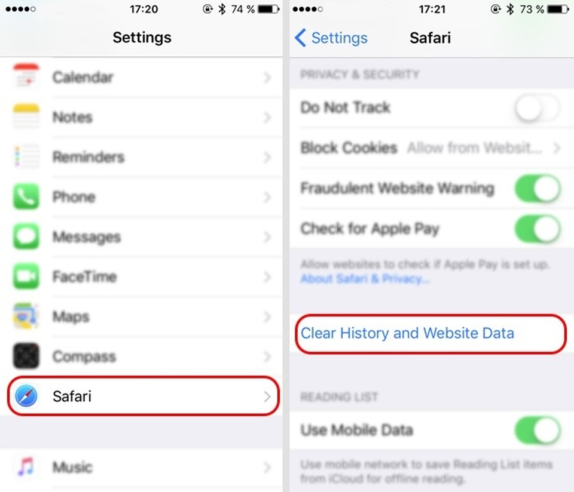The image size is (574, 492).
Task: Tap the Maps icon
Action: 26,316
